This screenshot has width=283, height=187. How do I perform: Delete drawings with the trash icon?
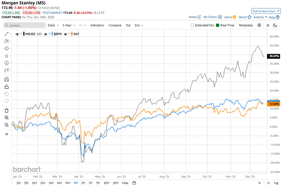(x=6, y=111)
